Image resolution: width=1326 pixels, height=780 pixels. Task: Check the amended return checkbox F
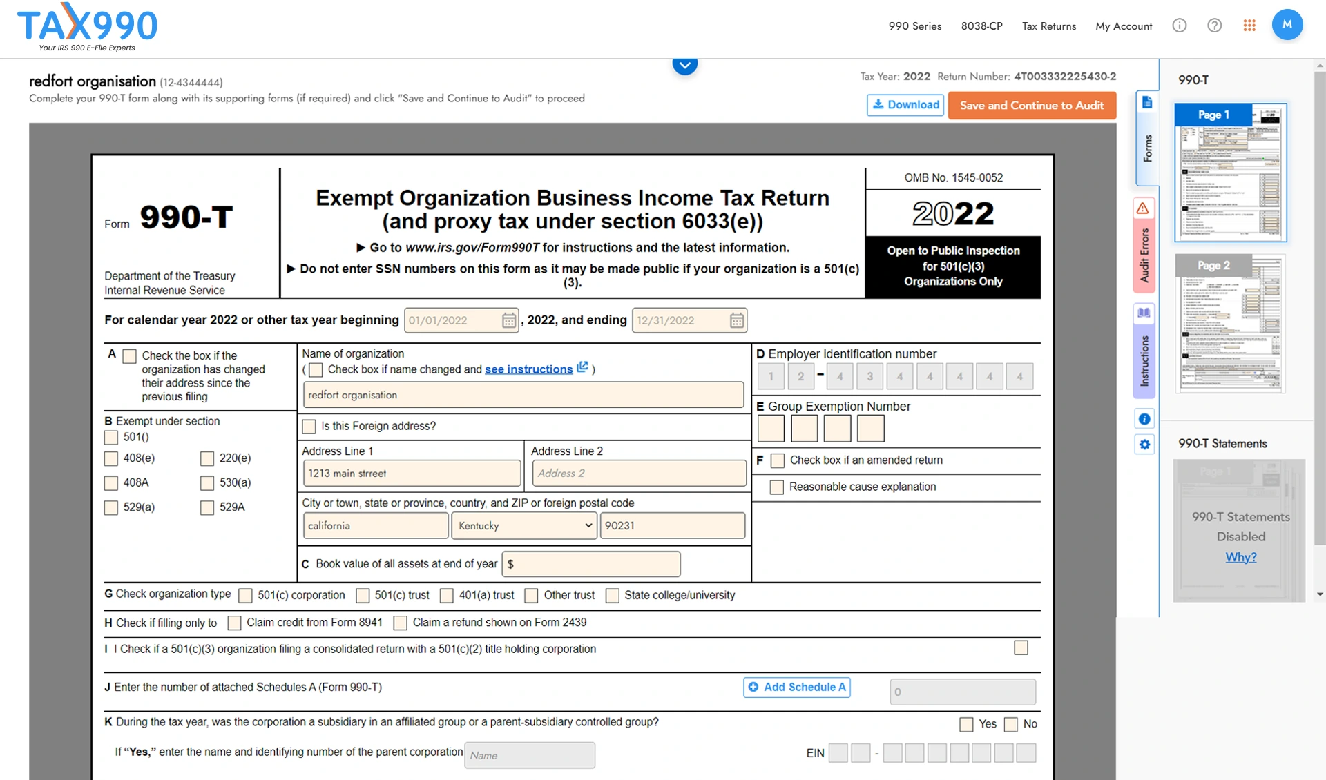pyautogui.click(x=776, y=459)
